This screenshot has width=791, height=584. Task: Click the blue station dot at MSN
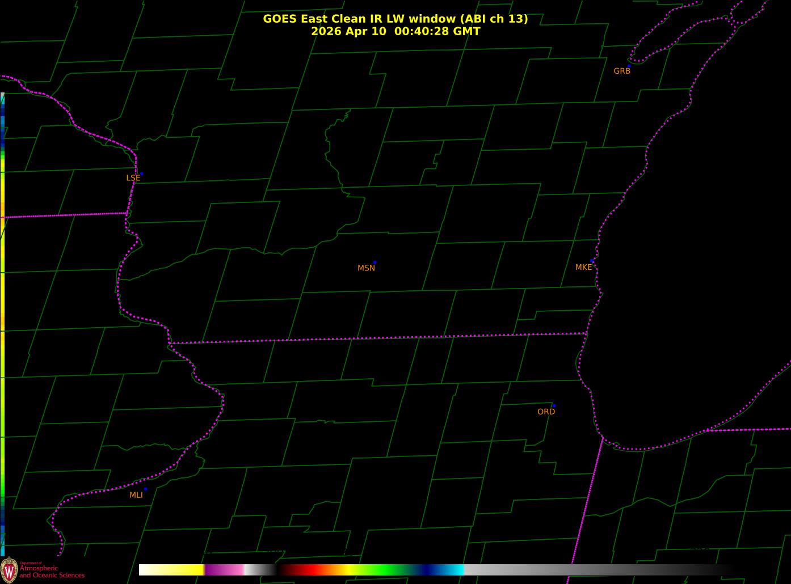coord(375,263)
